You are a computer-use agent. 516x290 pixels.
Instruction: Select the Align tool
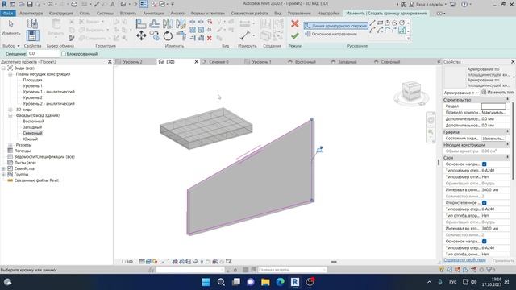pos(141,23)
